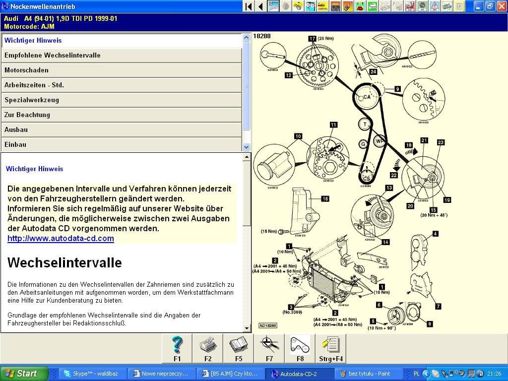508x381 pixels.
Task: Click the gray oval toolbar icon
Action: (x=286, y=6)
